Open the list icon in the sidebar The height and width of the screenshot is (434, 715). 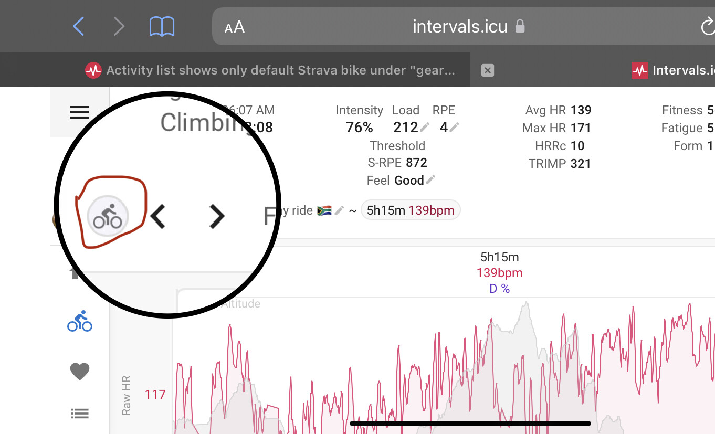(80, 414)
